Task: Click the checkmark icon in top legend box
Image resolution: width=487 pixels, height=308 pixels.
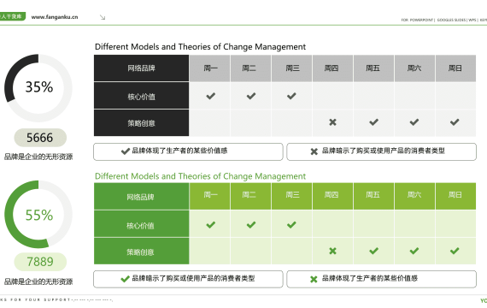Action: click(x=126, y=151)
